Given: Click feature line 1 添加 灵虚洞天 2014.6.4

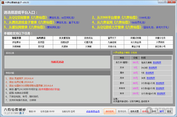Looking at the screenshot, I should pyautogui.click(x=19, y=78).
